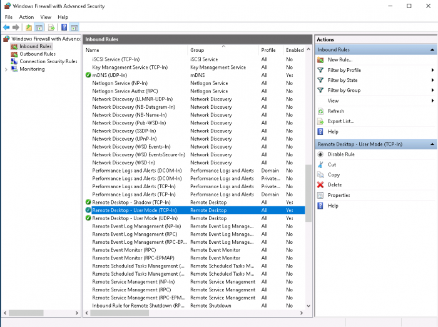Expand the Monitoring tree node
The width and height of the screenshot is (438, 327).
pyautogui.click(x=6, y=69)
